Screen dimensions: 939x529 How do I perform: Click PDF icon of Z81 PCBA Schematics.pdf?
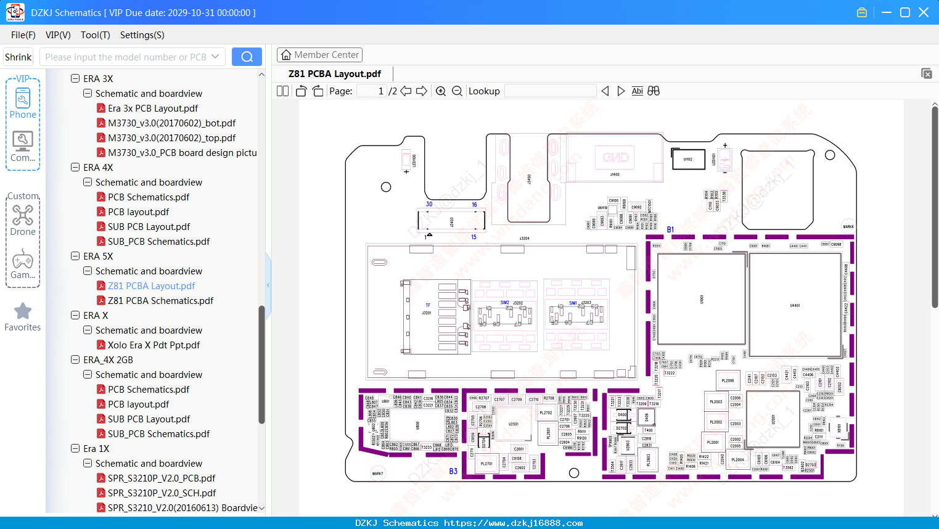[x=101, y=300]
